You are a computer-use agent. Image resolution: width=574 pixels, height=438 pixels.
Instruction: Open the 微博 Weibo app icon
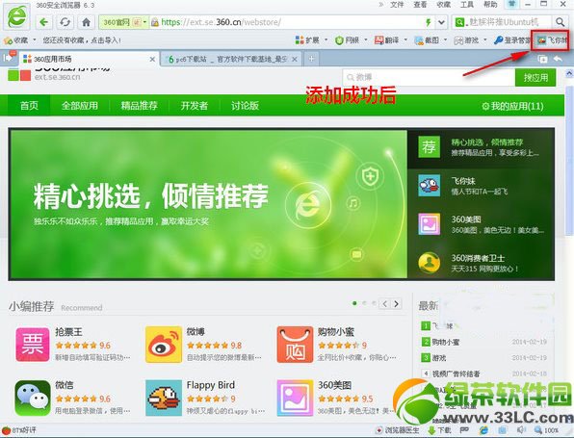pyautogui.click(x=164, y=345)
